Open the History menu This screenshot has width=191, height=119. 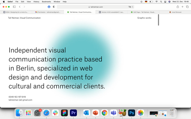coord(36,2)
